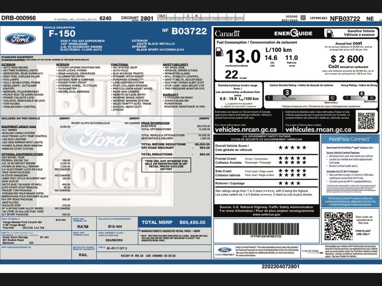The image size is (382, 286).
Task: Click the Ford Protect logo
Action: tap(224, 251)
